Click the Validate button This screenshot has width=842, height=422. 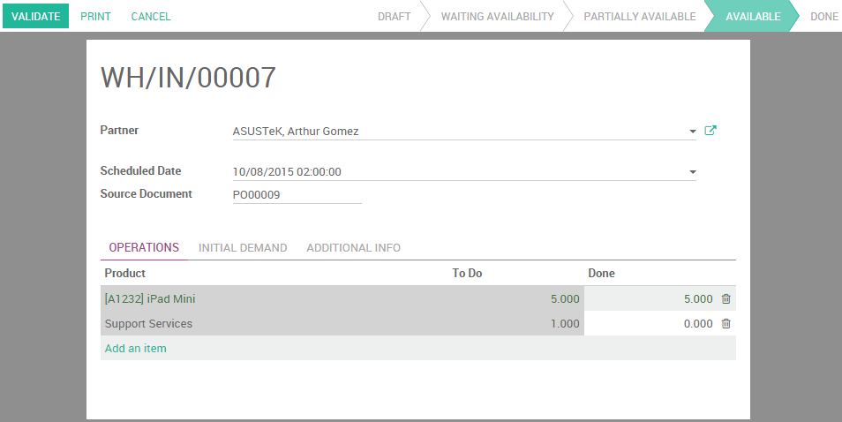click(36, 17)
